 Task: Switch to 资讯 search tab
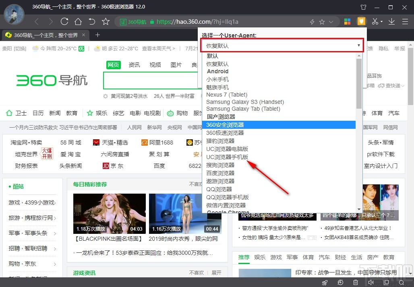click(134, 65)
